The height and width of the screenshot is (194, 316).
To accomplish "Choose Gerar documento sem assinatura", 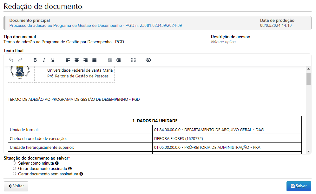I will [x=14, y=174].
